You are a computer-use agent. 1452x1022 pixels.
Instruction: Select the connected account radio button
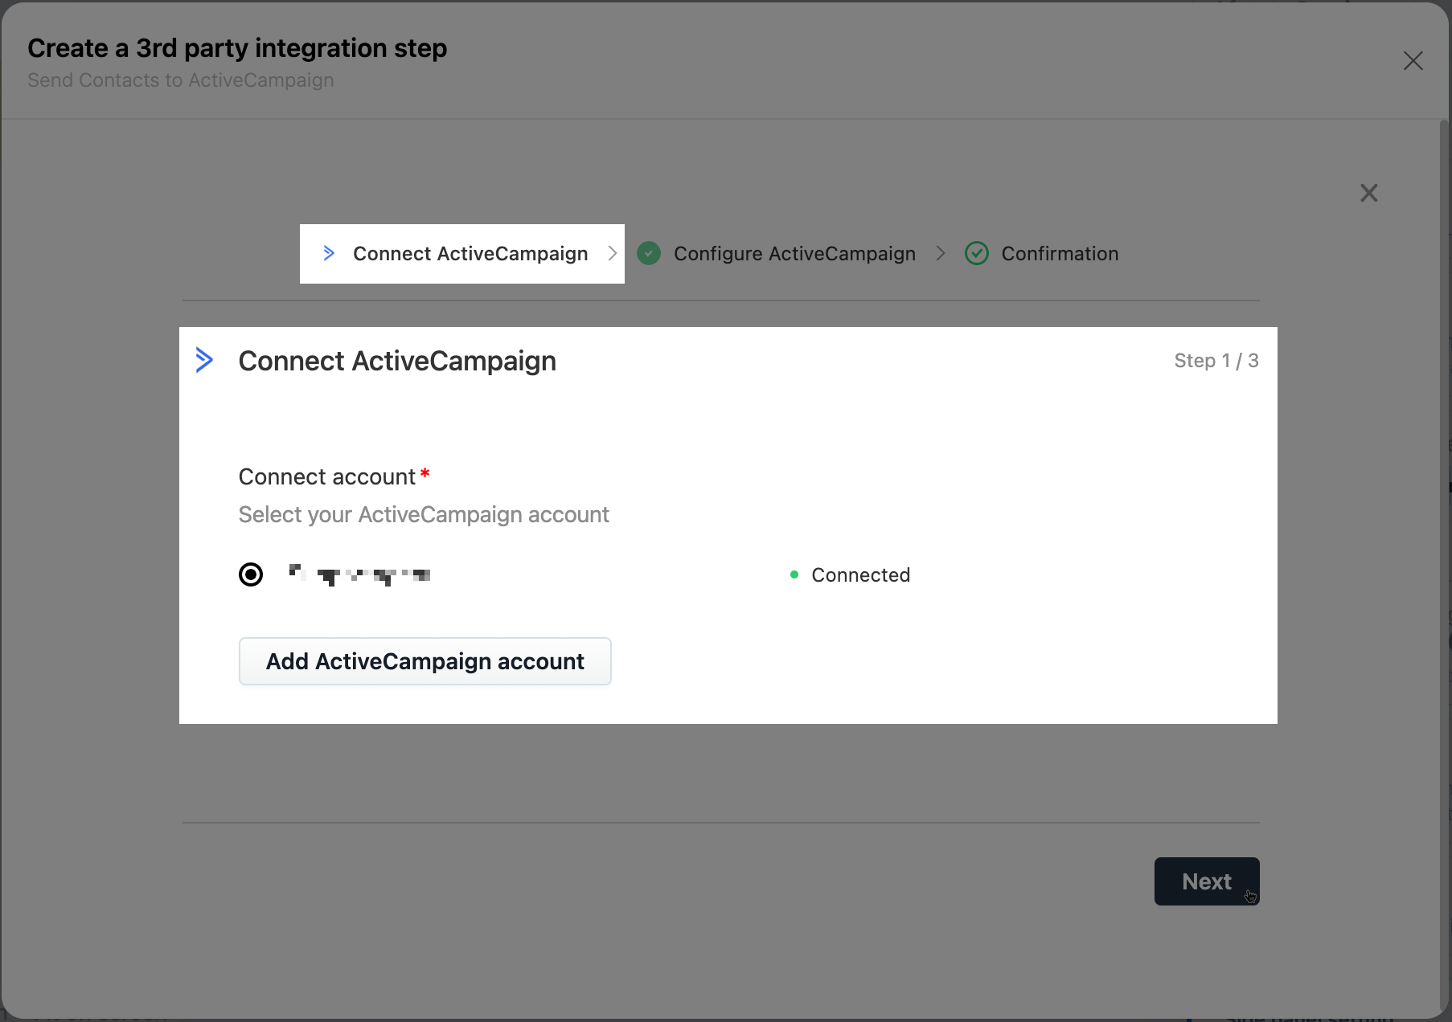[x=251, y=574]
